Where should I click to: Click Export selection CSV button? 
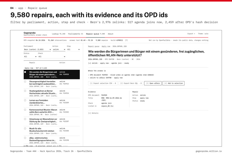pyautogui.click(x=103, y=83)
